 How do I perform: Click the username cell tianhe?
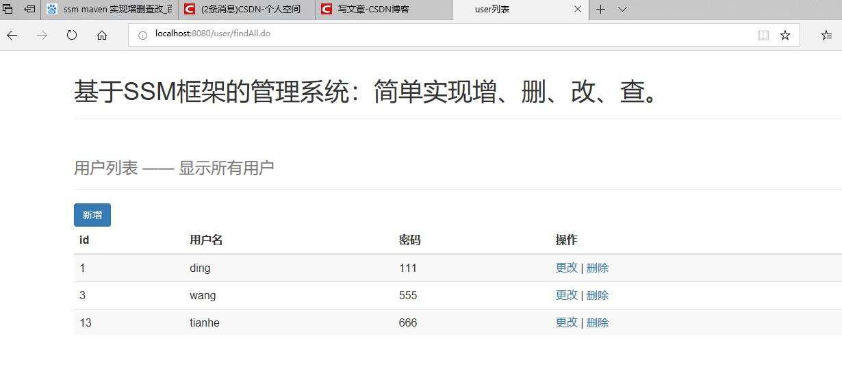pyautogui.click(x=205, y=322)
